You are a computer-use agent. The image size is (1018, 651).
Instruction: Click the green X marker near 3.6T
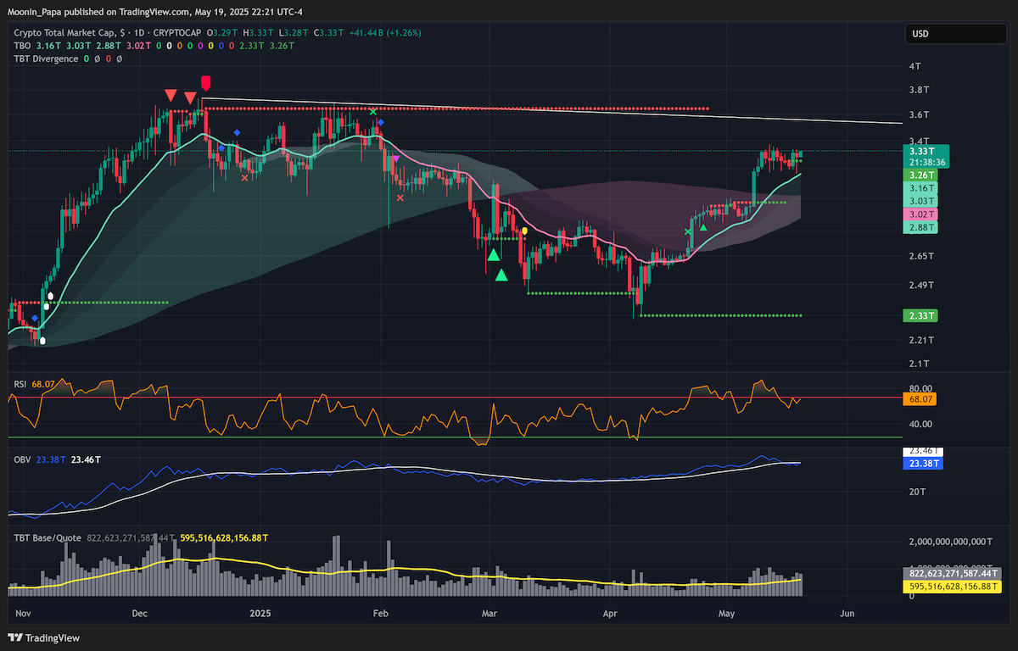pyautogui.click(x=372, y=111)
